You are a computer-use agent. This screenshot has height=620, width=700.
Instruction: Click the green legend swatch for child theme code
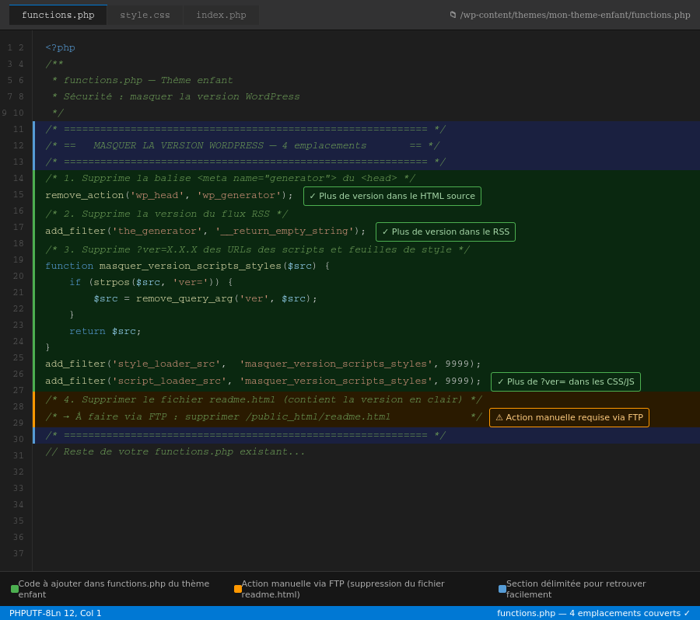tap(15, 589)
